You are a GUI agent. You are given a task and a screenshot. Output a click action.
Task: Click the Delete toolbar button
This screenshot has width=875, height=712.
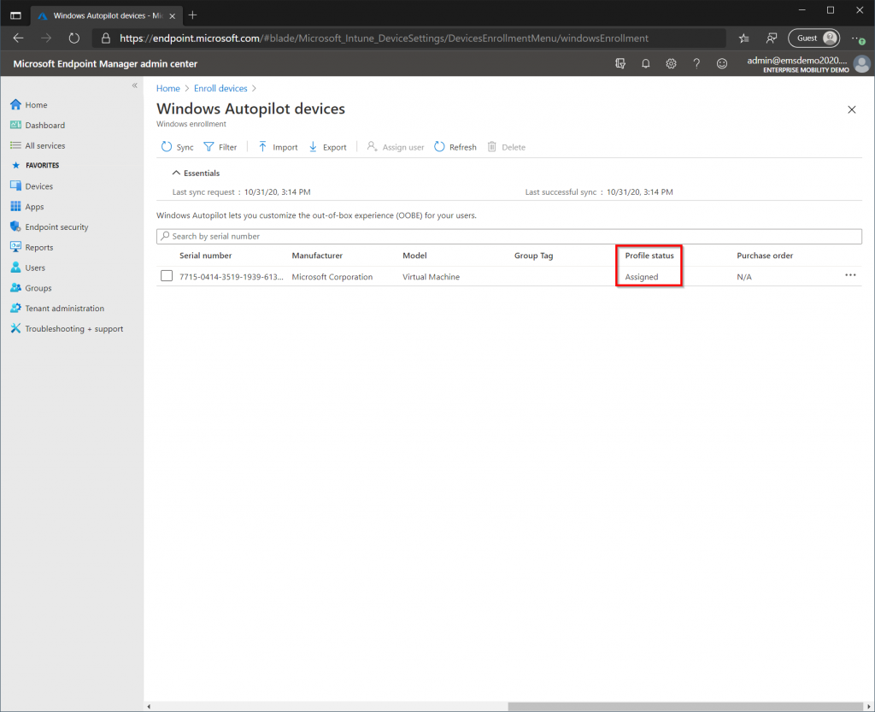coord(507,147)
